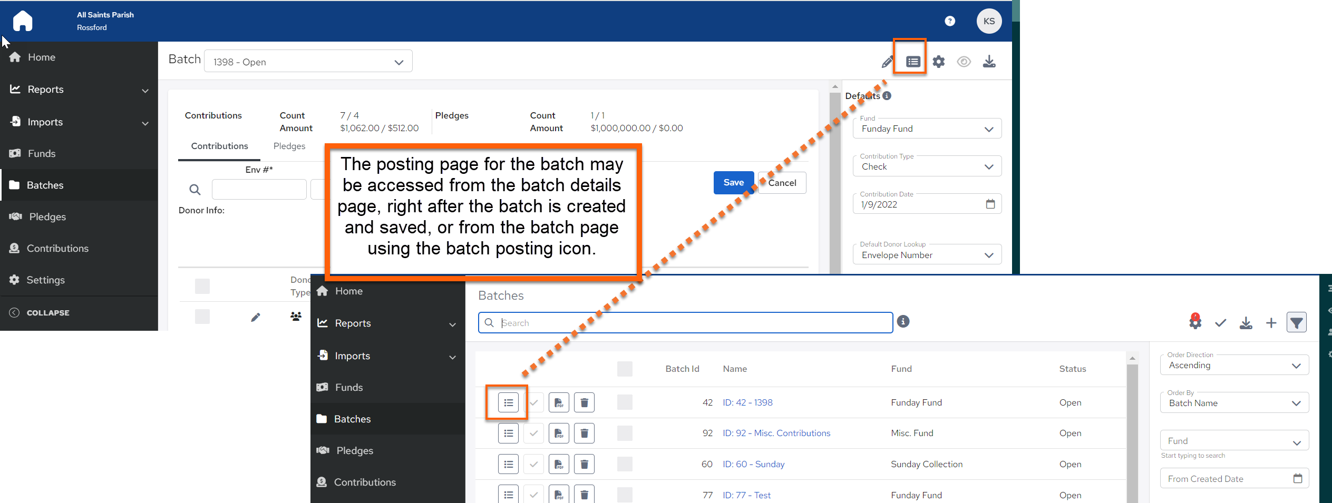Open Pledges in second window sidebar
This screenshot has width=1332, height=503.
(x=387, y=450)
